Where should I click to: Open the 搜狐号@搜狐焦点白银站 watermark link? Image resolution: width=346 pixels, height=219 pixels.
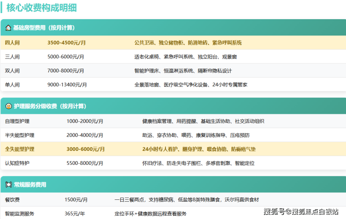pos(301,212)
